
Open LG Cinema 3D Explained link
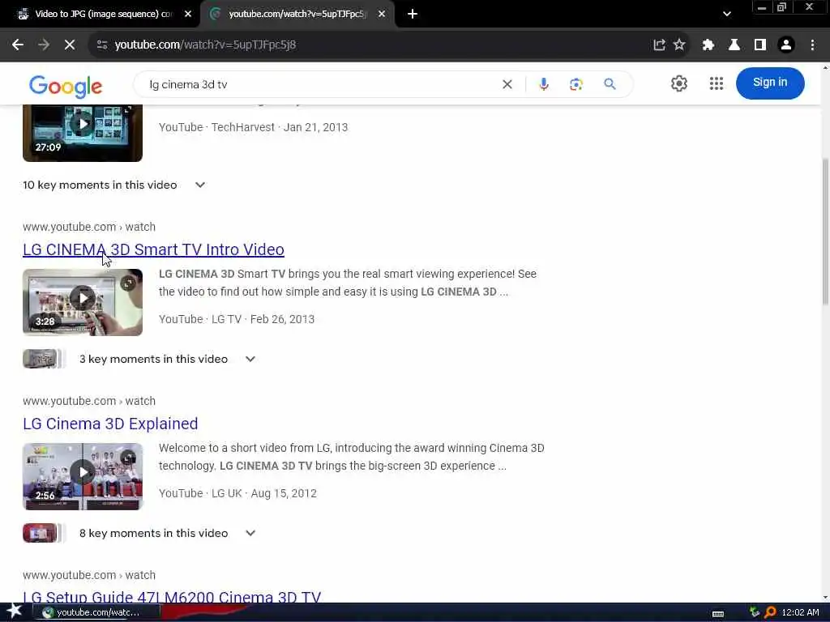point(110,424)
